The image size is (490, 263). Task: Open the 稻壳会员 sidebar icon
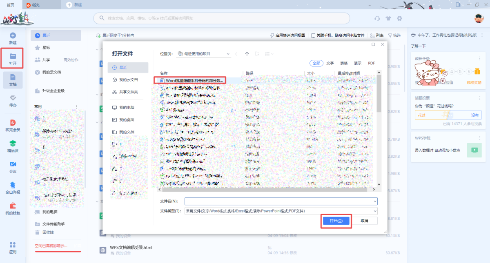[13, 123]
